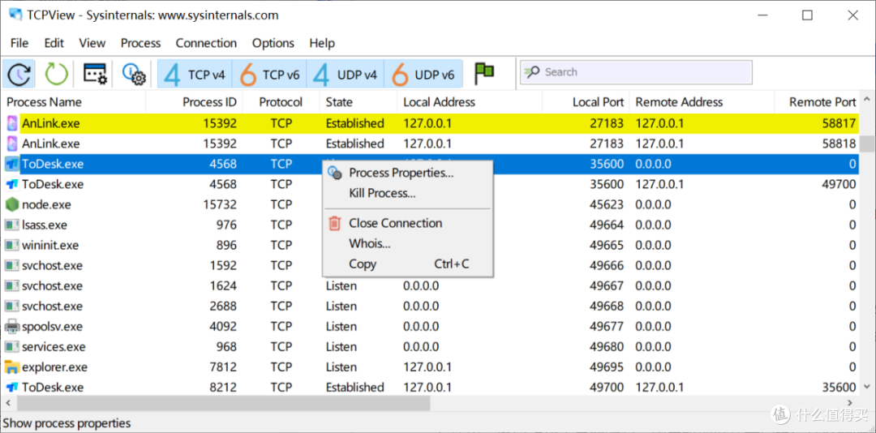Viewport: 876px width, 433px height.
Task: Click ToDesk.exe icon in remote port 49700 row
Action: [x=11, y=184]
